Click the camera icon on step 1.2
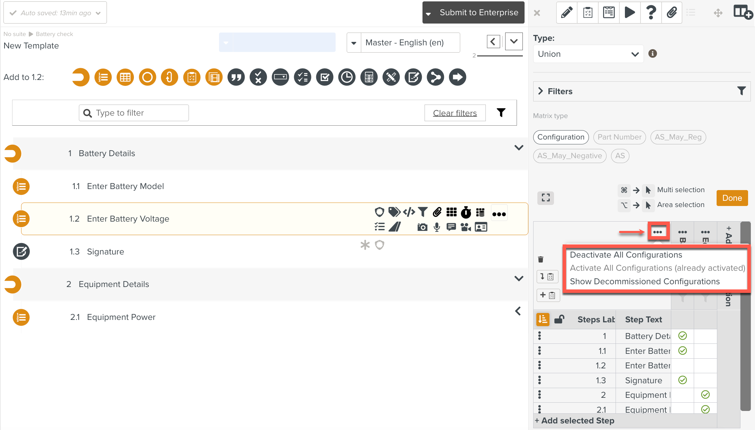755x430 pixels. point(422,227)
